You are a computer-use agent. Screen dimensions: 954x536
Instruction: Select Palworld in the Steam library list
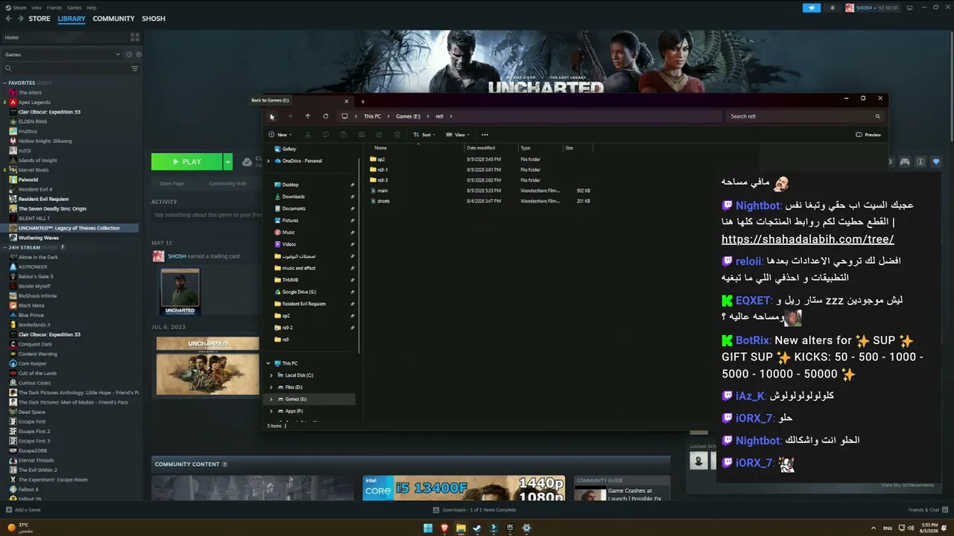point(28,179)
